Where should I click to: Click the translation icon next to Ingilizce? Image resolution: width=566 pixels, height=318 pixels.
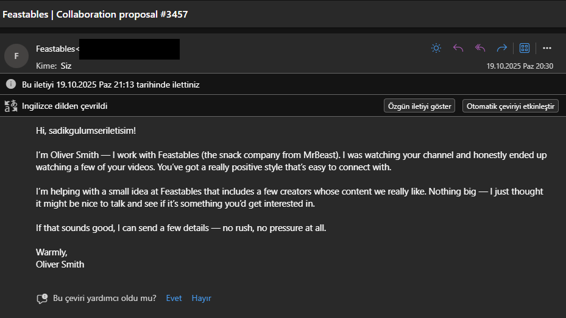point(11,106)
